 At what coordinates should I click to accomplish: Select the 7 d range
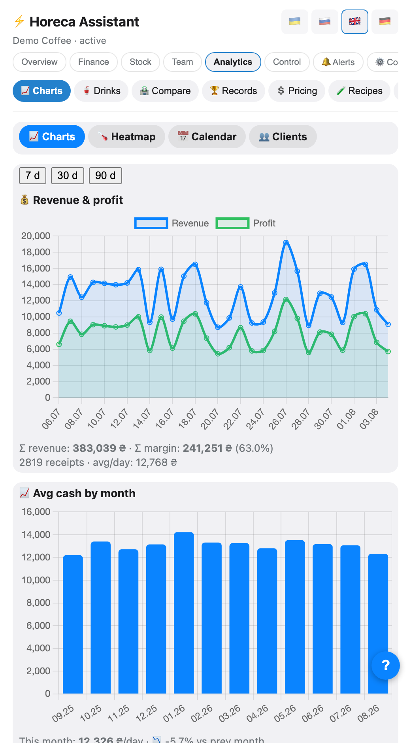coord(32,175)
